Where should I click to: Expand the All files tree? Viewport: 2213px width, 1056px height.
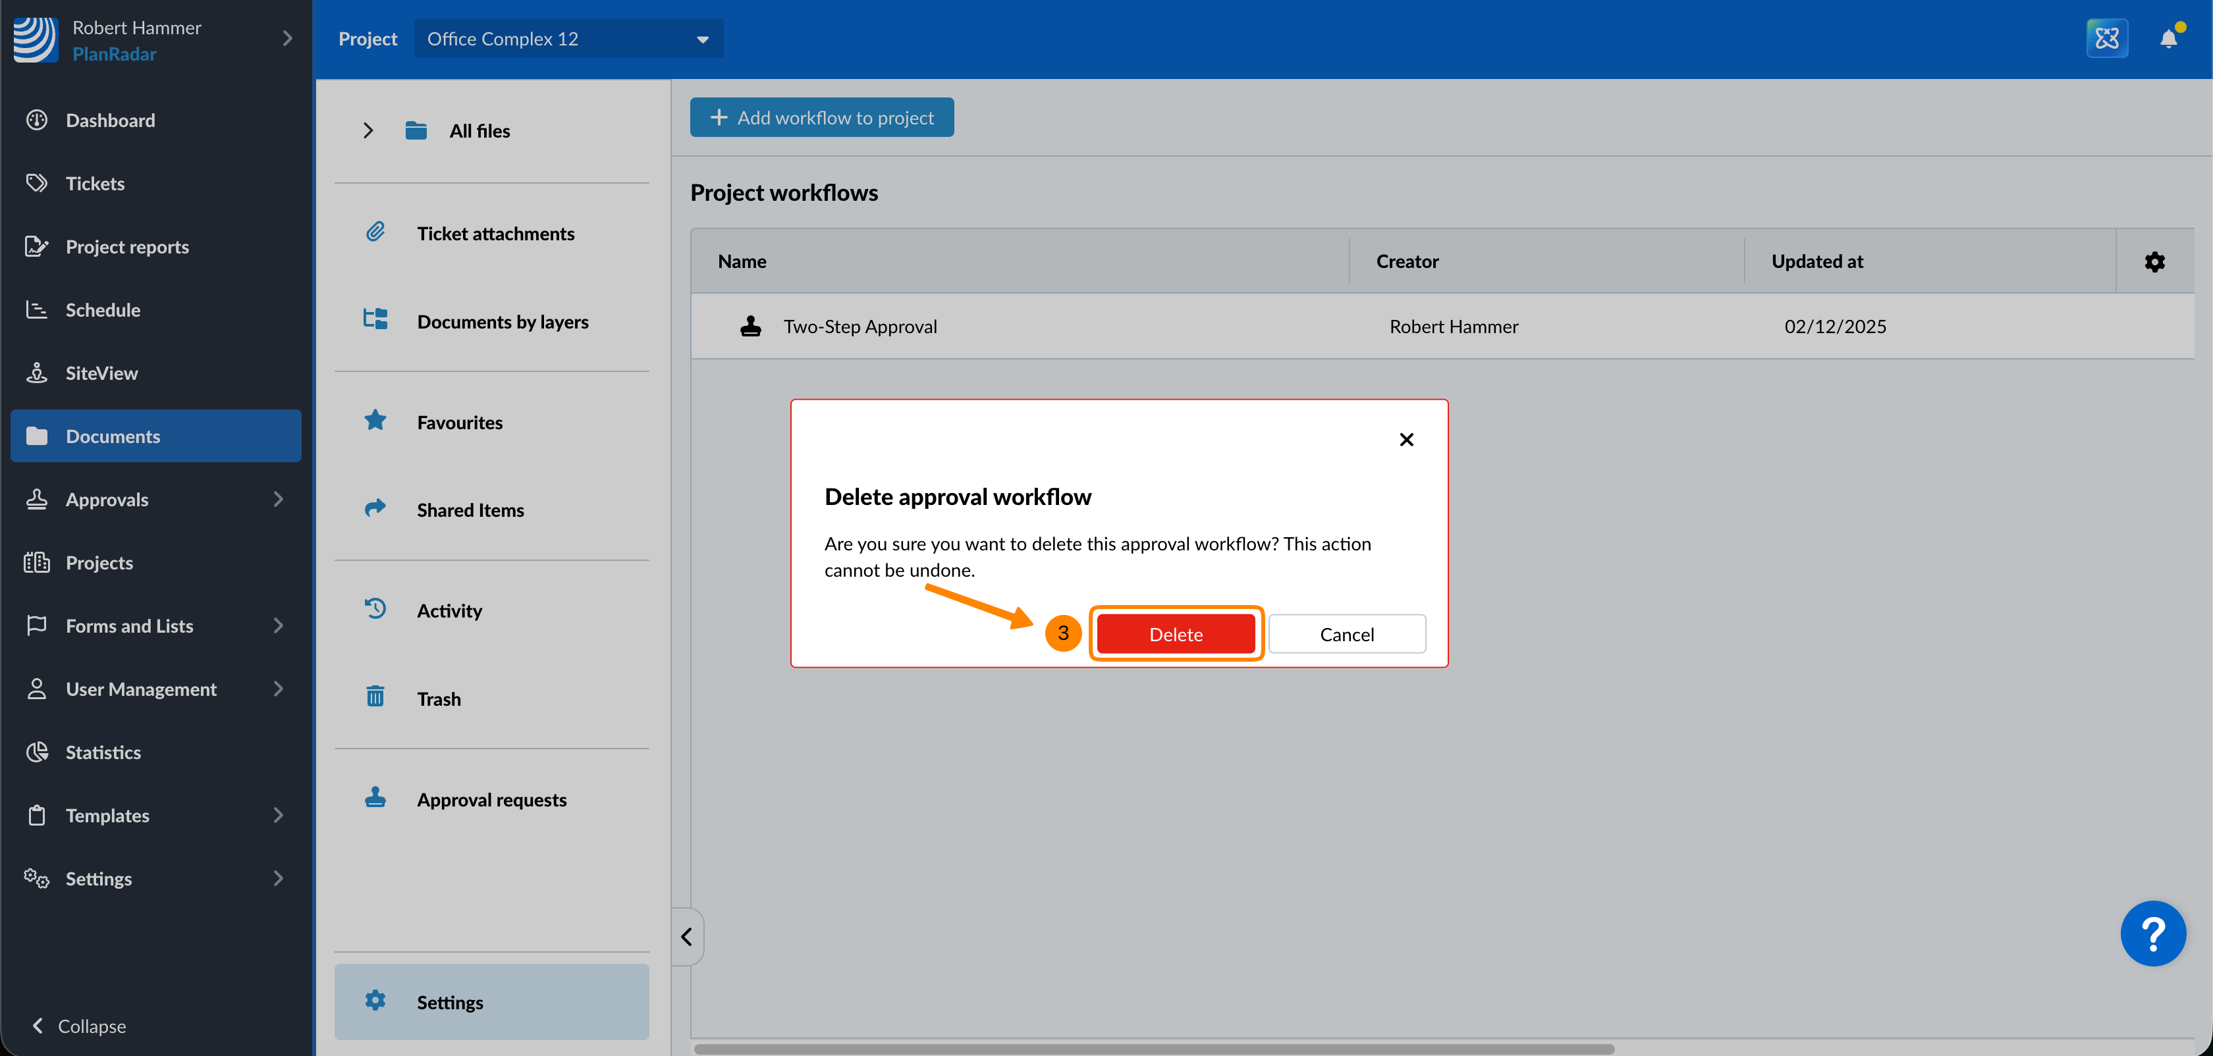368,130
